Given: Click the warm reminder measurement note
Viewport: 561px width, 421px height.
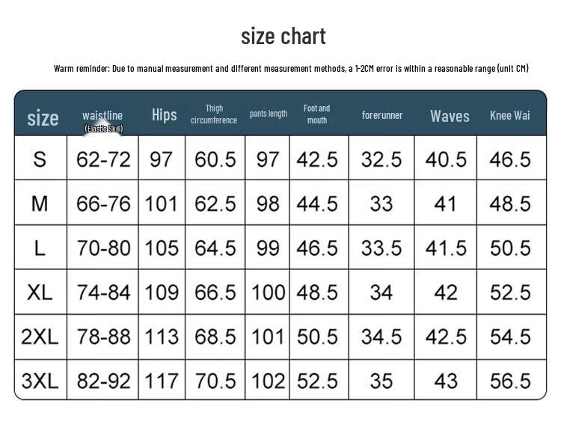Looking at the screenshot, I should point(291,69).
